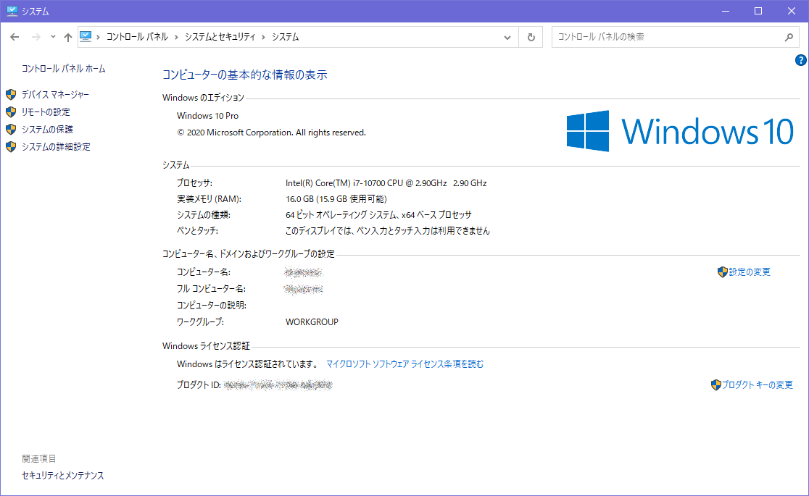Click the shield icon beside システムの保護
This screenshot has height=496, width=809.
click(x=11, y=130)
